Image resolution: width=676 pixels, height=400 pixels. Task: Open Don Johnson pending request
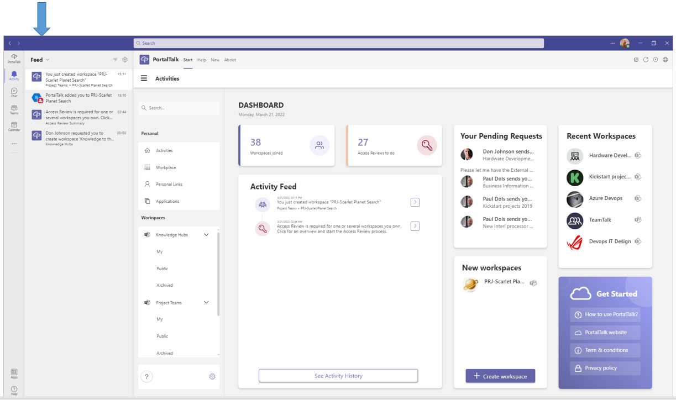tap(500, 155)
